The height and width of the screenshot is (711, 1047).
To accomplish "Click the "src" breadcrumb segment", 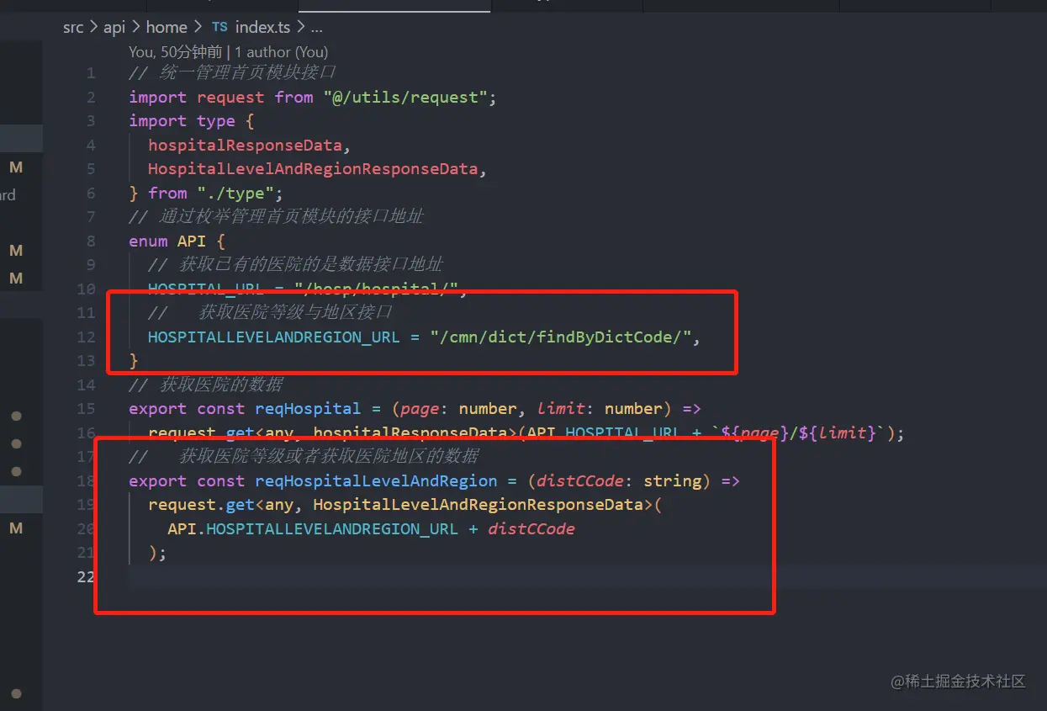I will [x=73, y=27].
